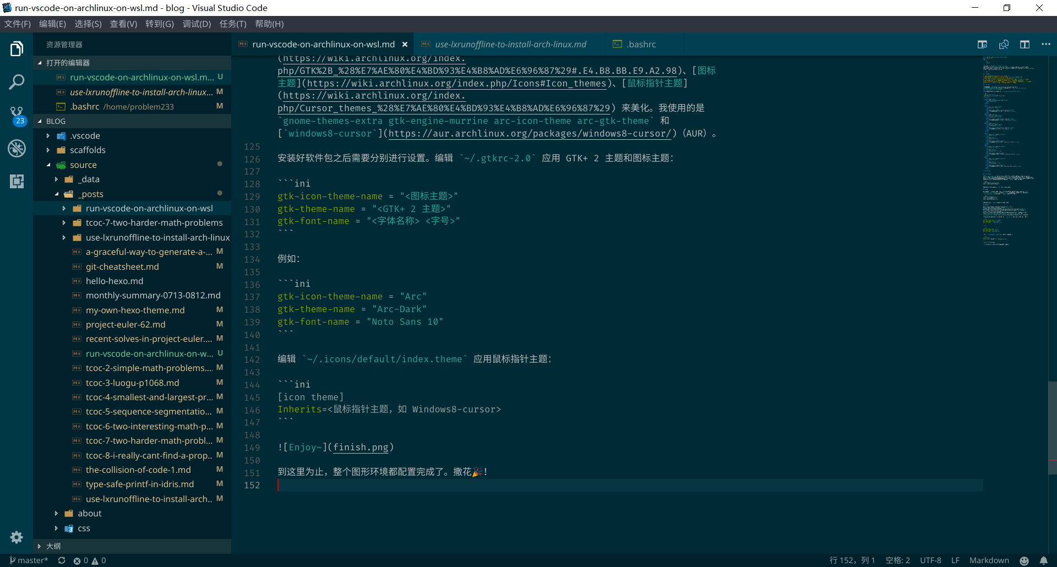Screen dimensions: 1057x567
Task: Open the Extensions view in activity bar
Action: [17, 181]
